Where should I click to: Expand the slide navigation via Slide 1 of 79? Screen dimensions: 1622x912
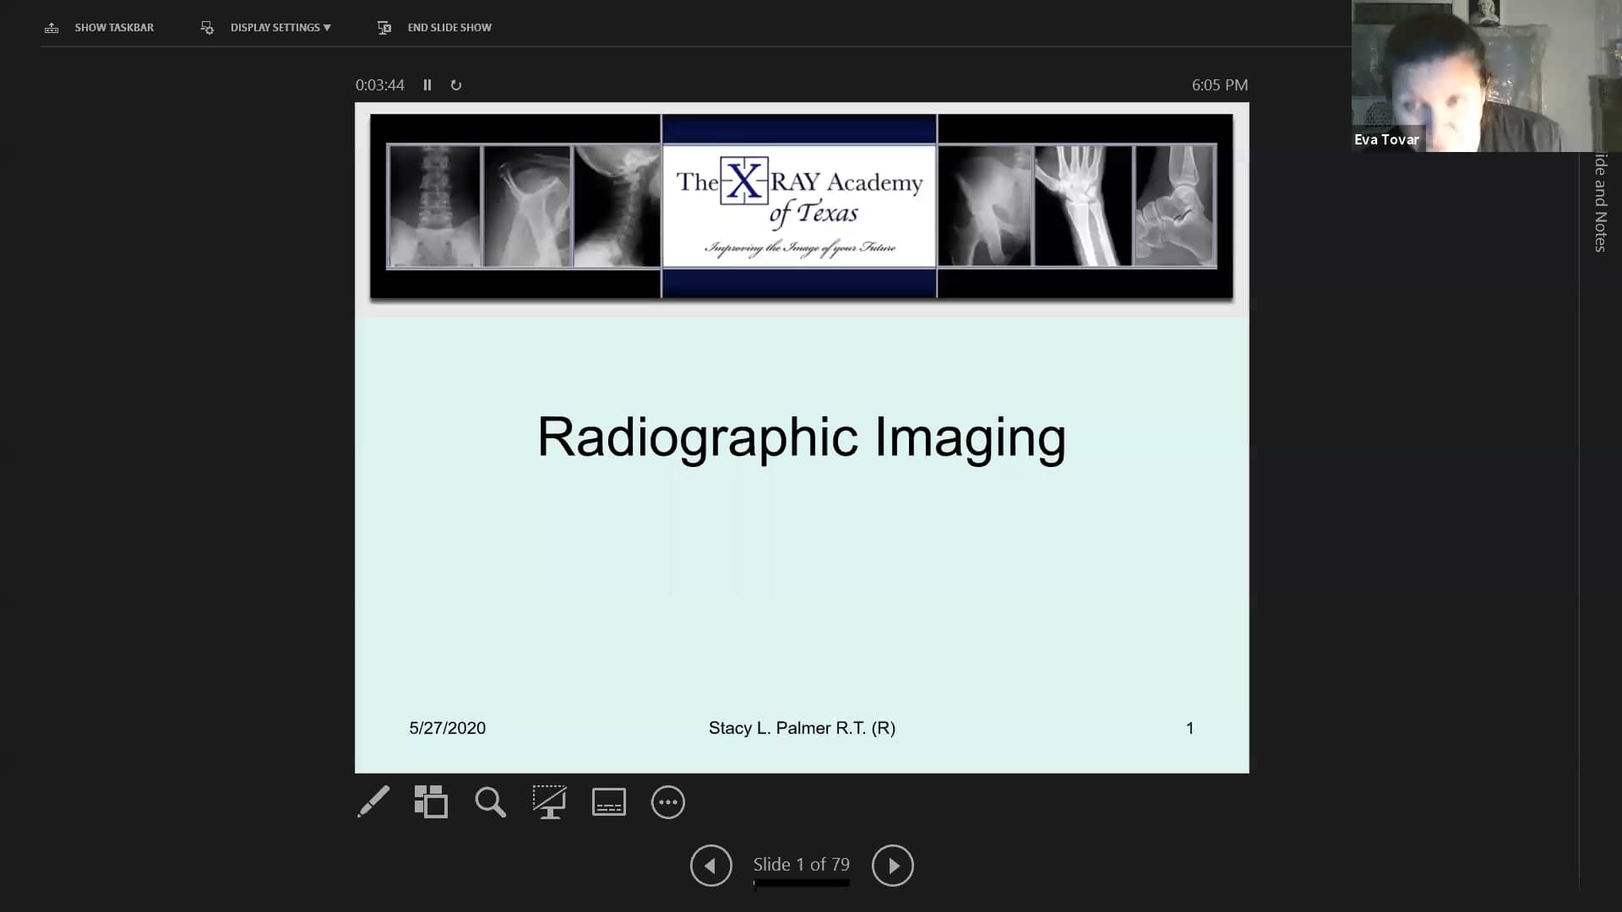[x=801, y=865]
